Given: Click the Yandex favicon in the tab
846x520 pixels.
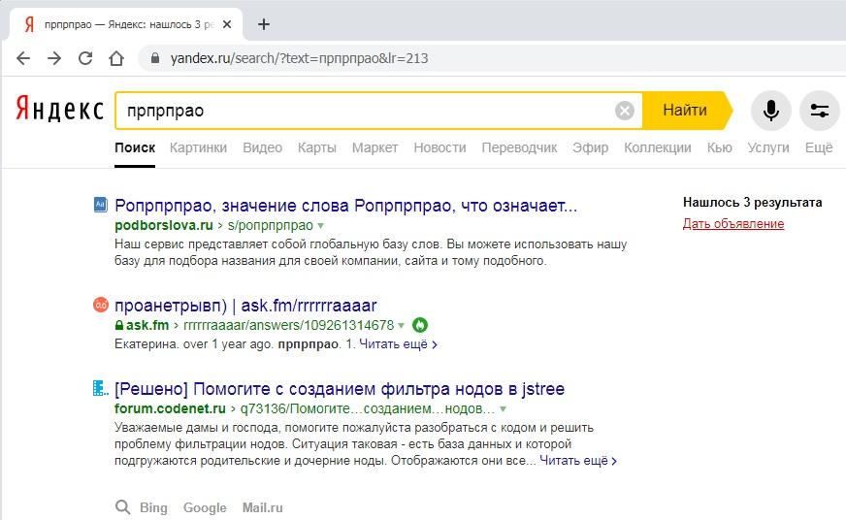Looking at the screenshot, I should [x=29, y=24].
